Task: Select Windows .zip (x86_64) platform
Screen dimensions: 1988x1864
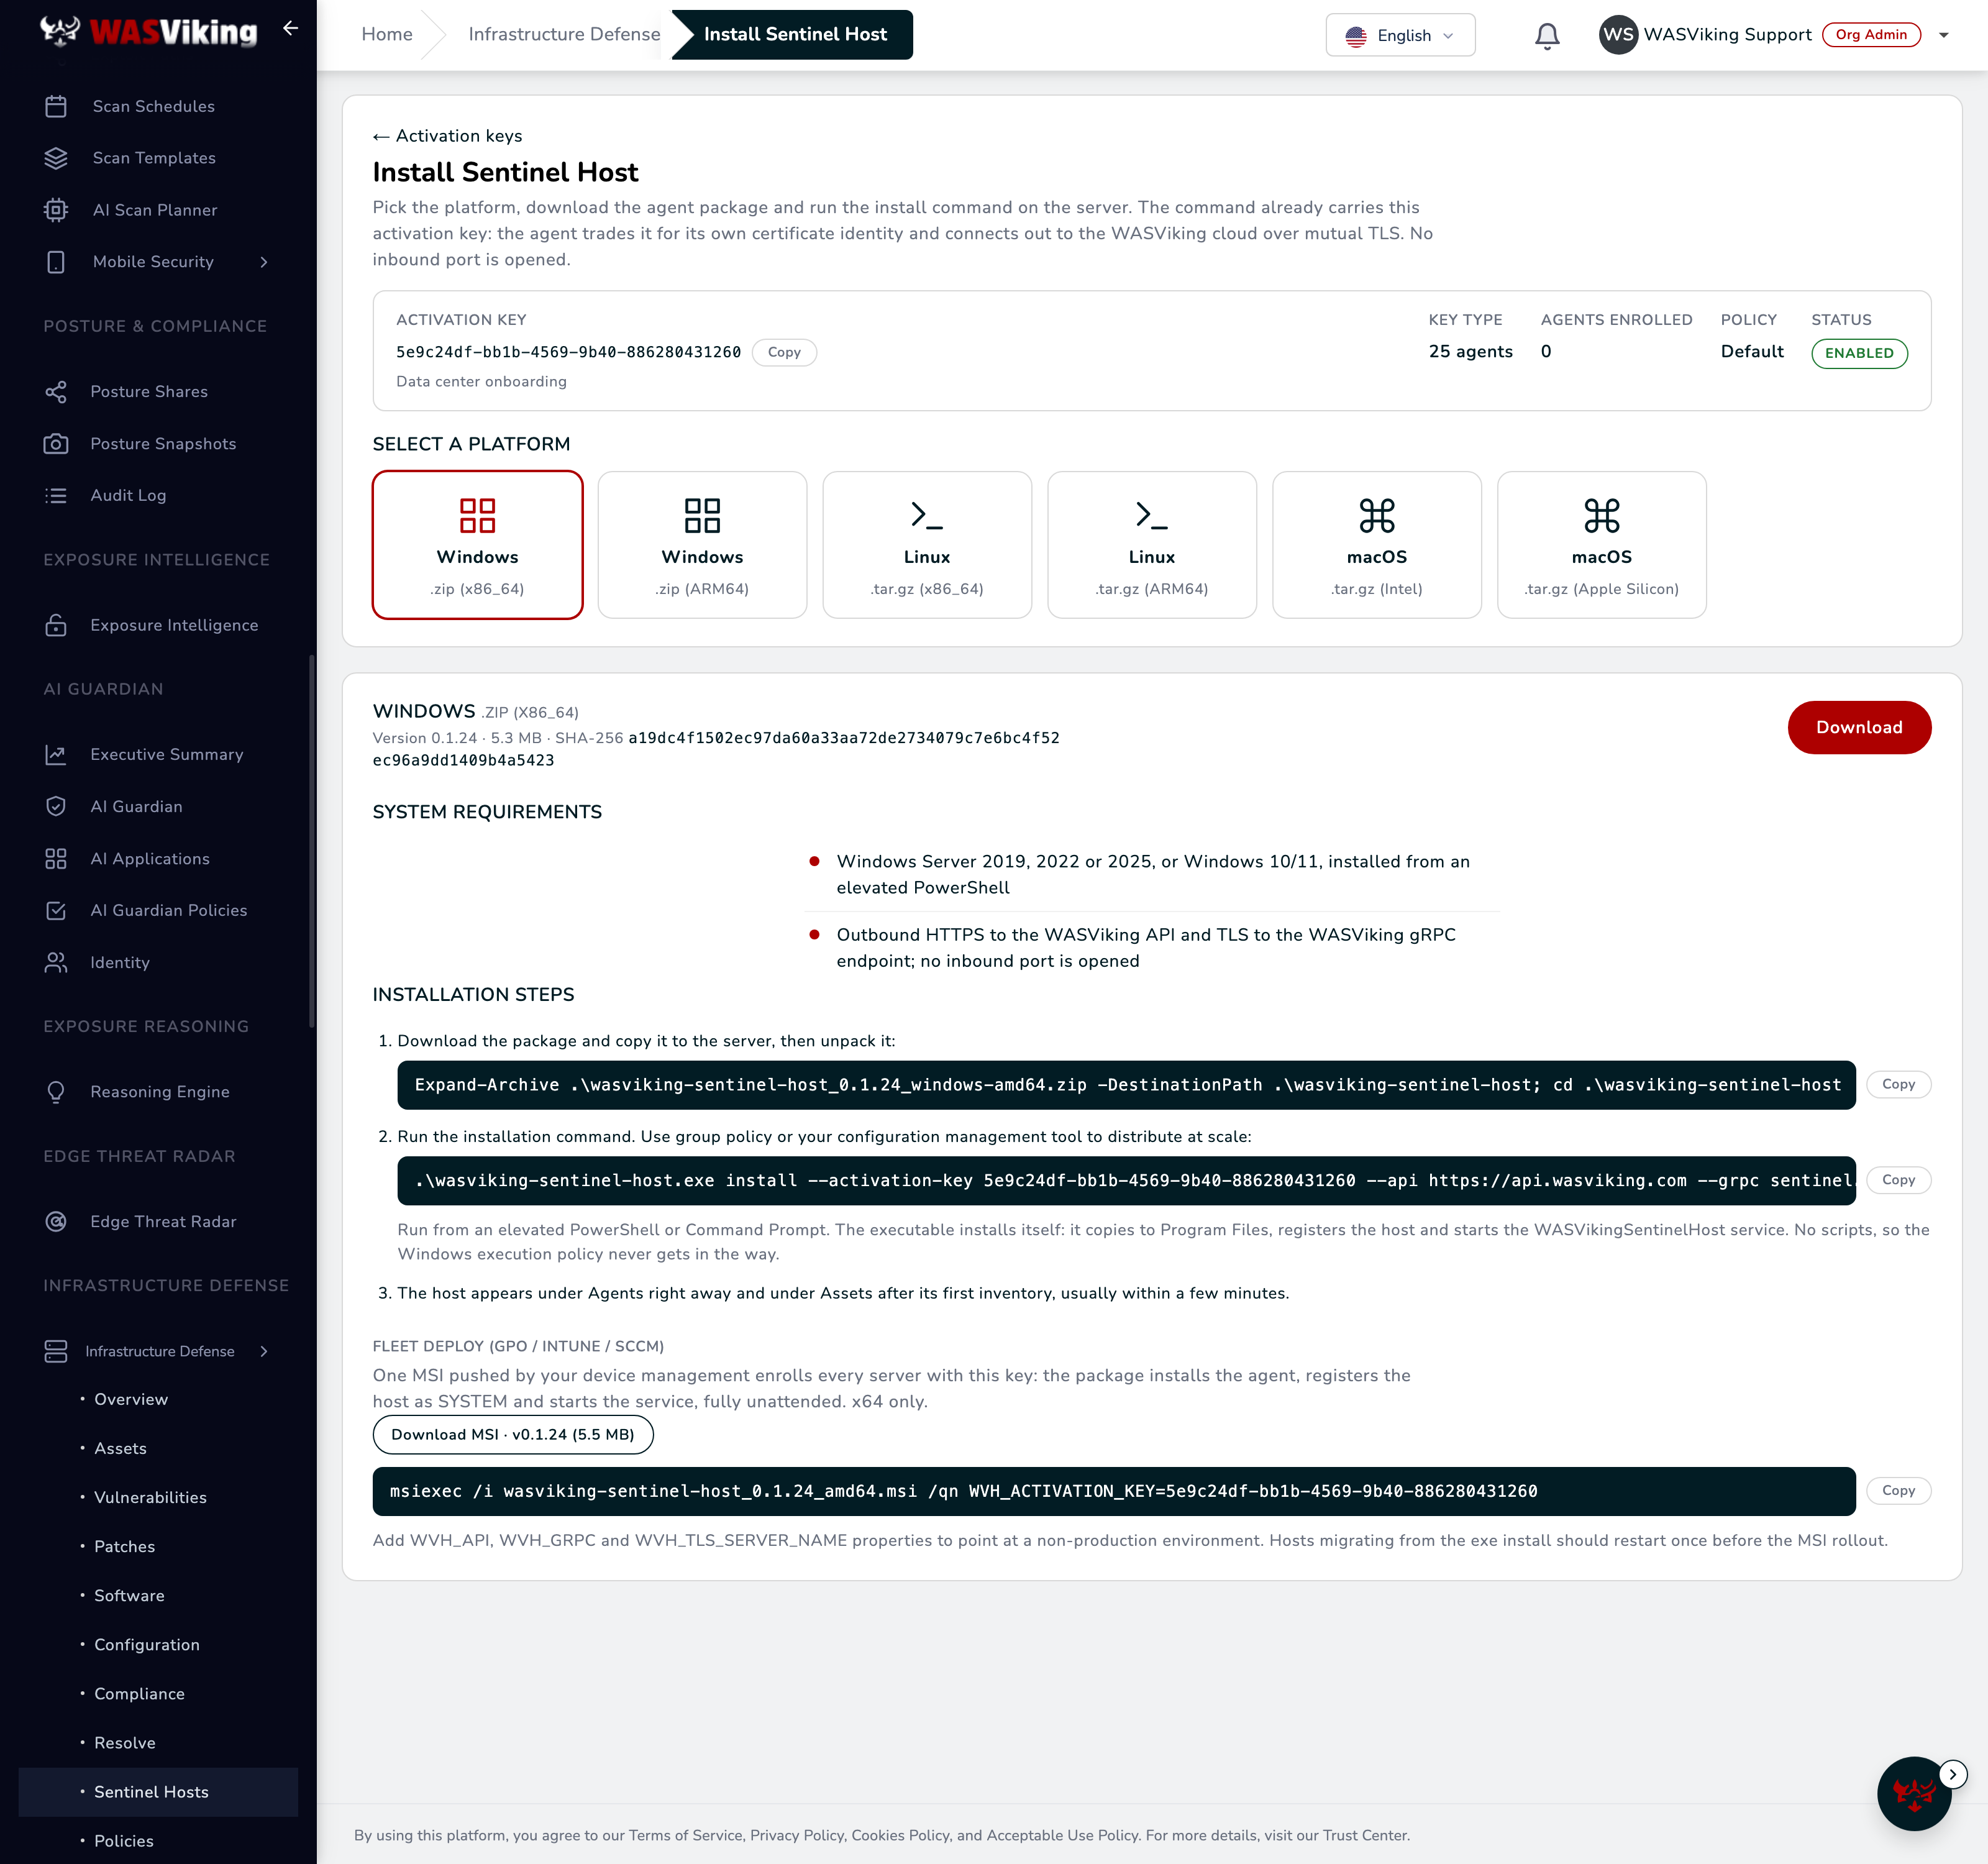Action: 477,545
